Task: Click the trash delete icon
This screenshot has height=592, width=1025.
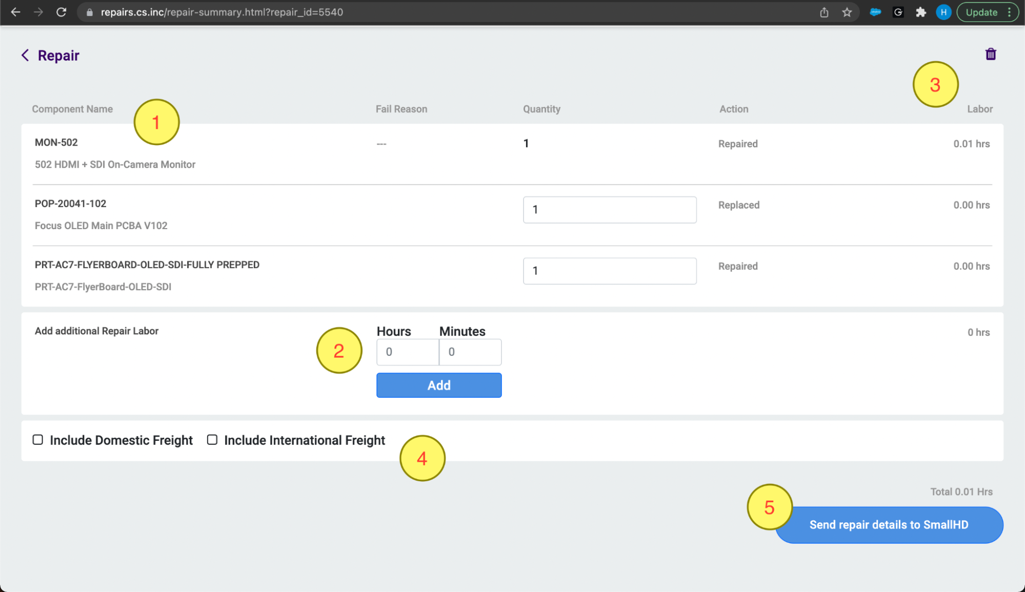Action: (990, 54)
